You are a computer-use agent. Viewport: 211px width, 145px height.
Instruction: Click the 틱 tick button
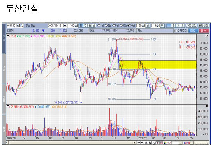pos(162,25)
